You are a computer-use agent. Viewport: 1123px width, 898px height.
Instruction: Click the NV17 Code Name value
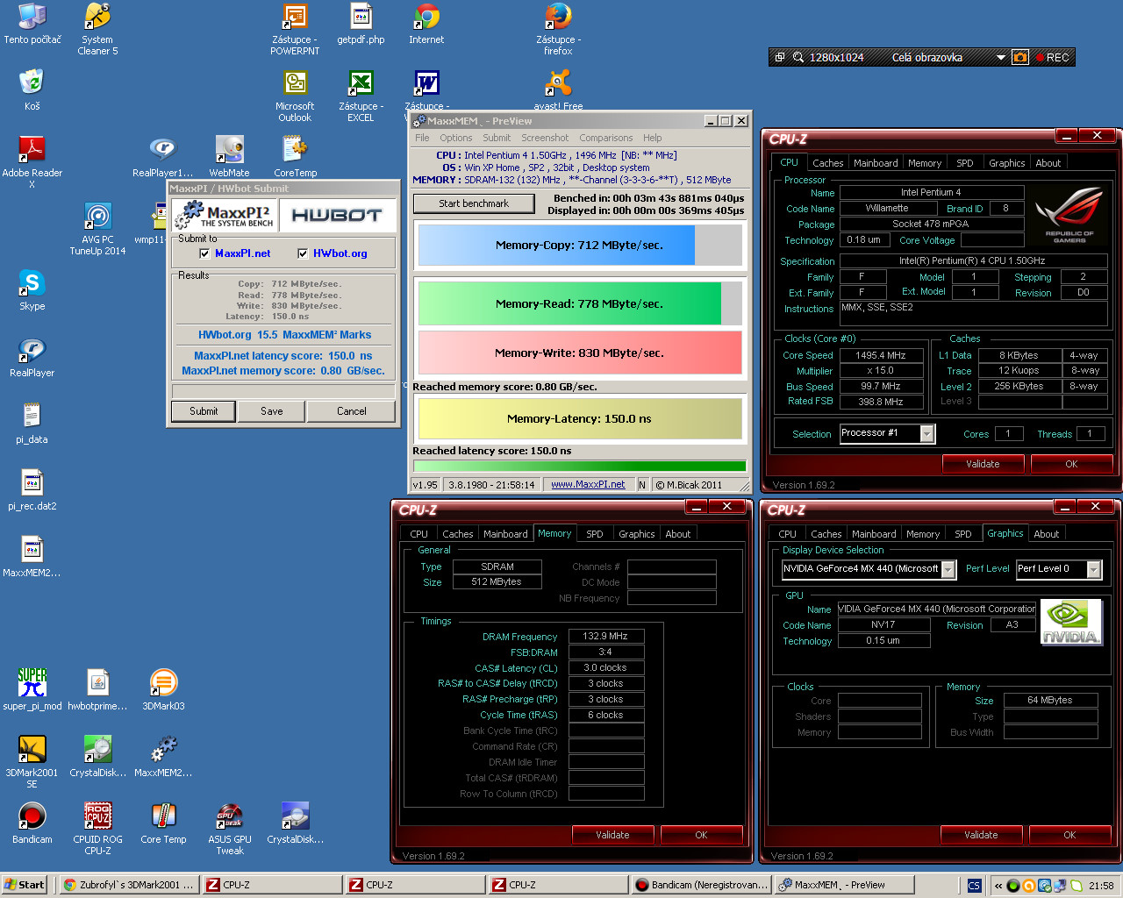(x=883, y=625)
